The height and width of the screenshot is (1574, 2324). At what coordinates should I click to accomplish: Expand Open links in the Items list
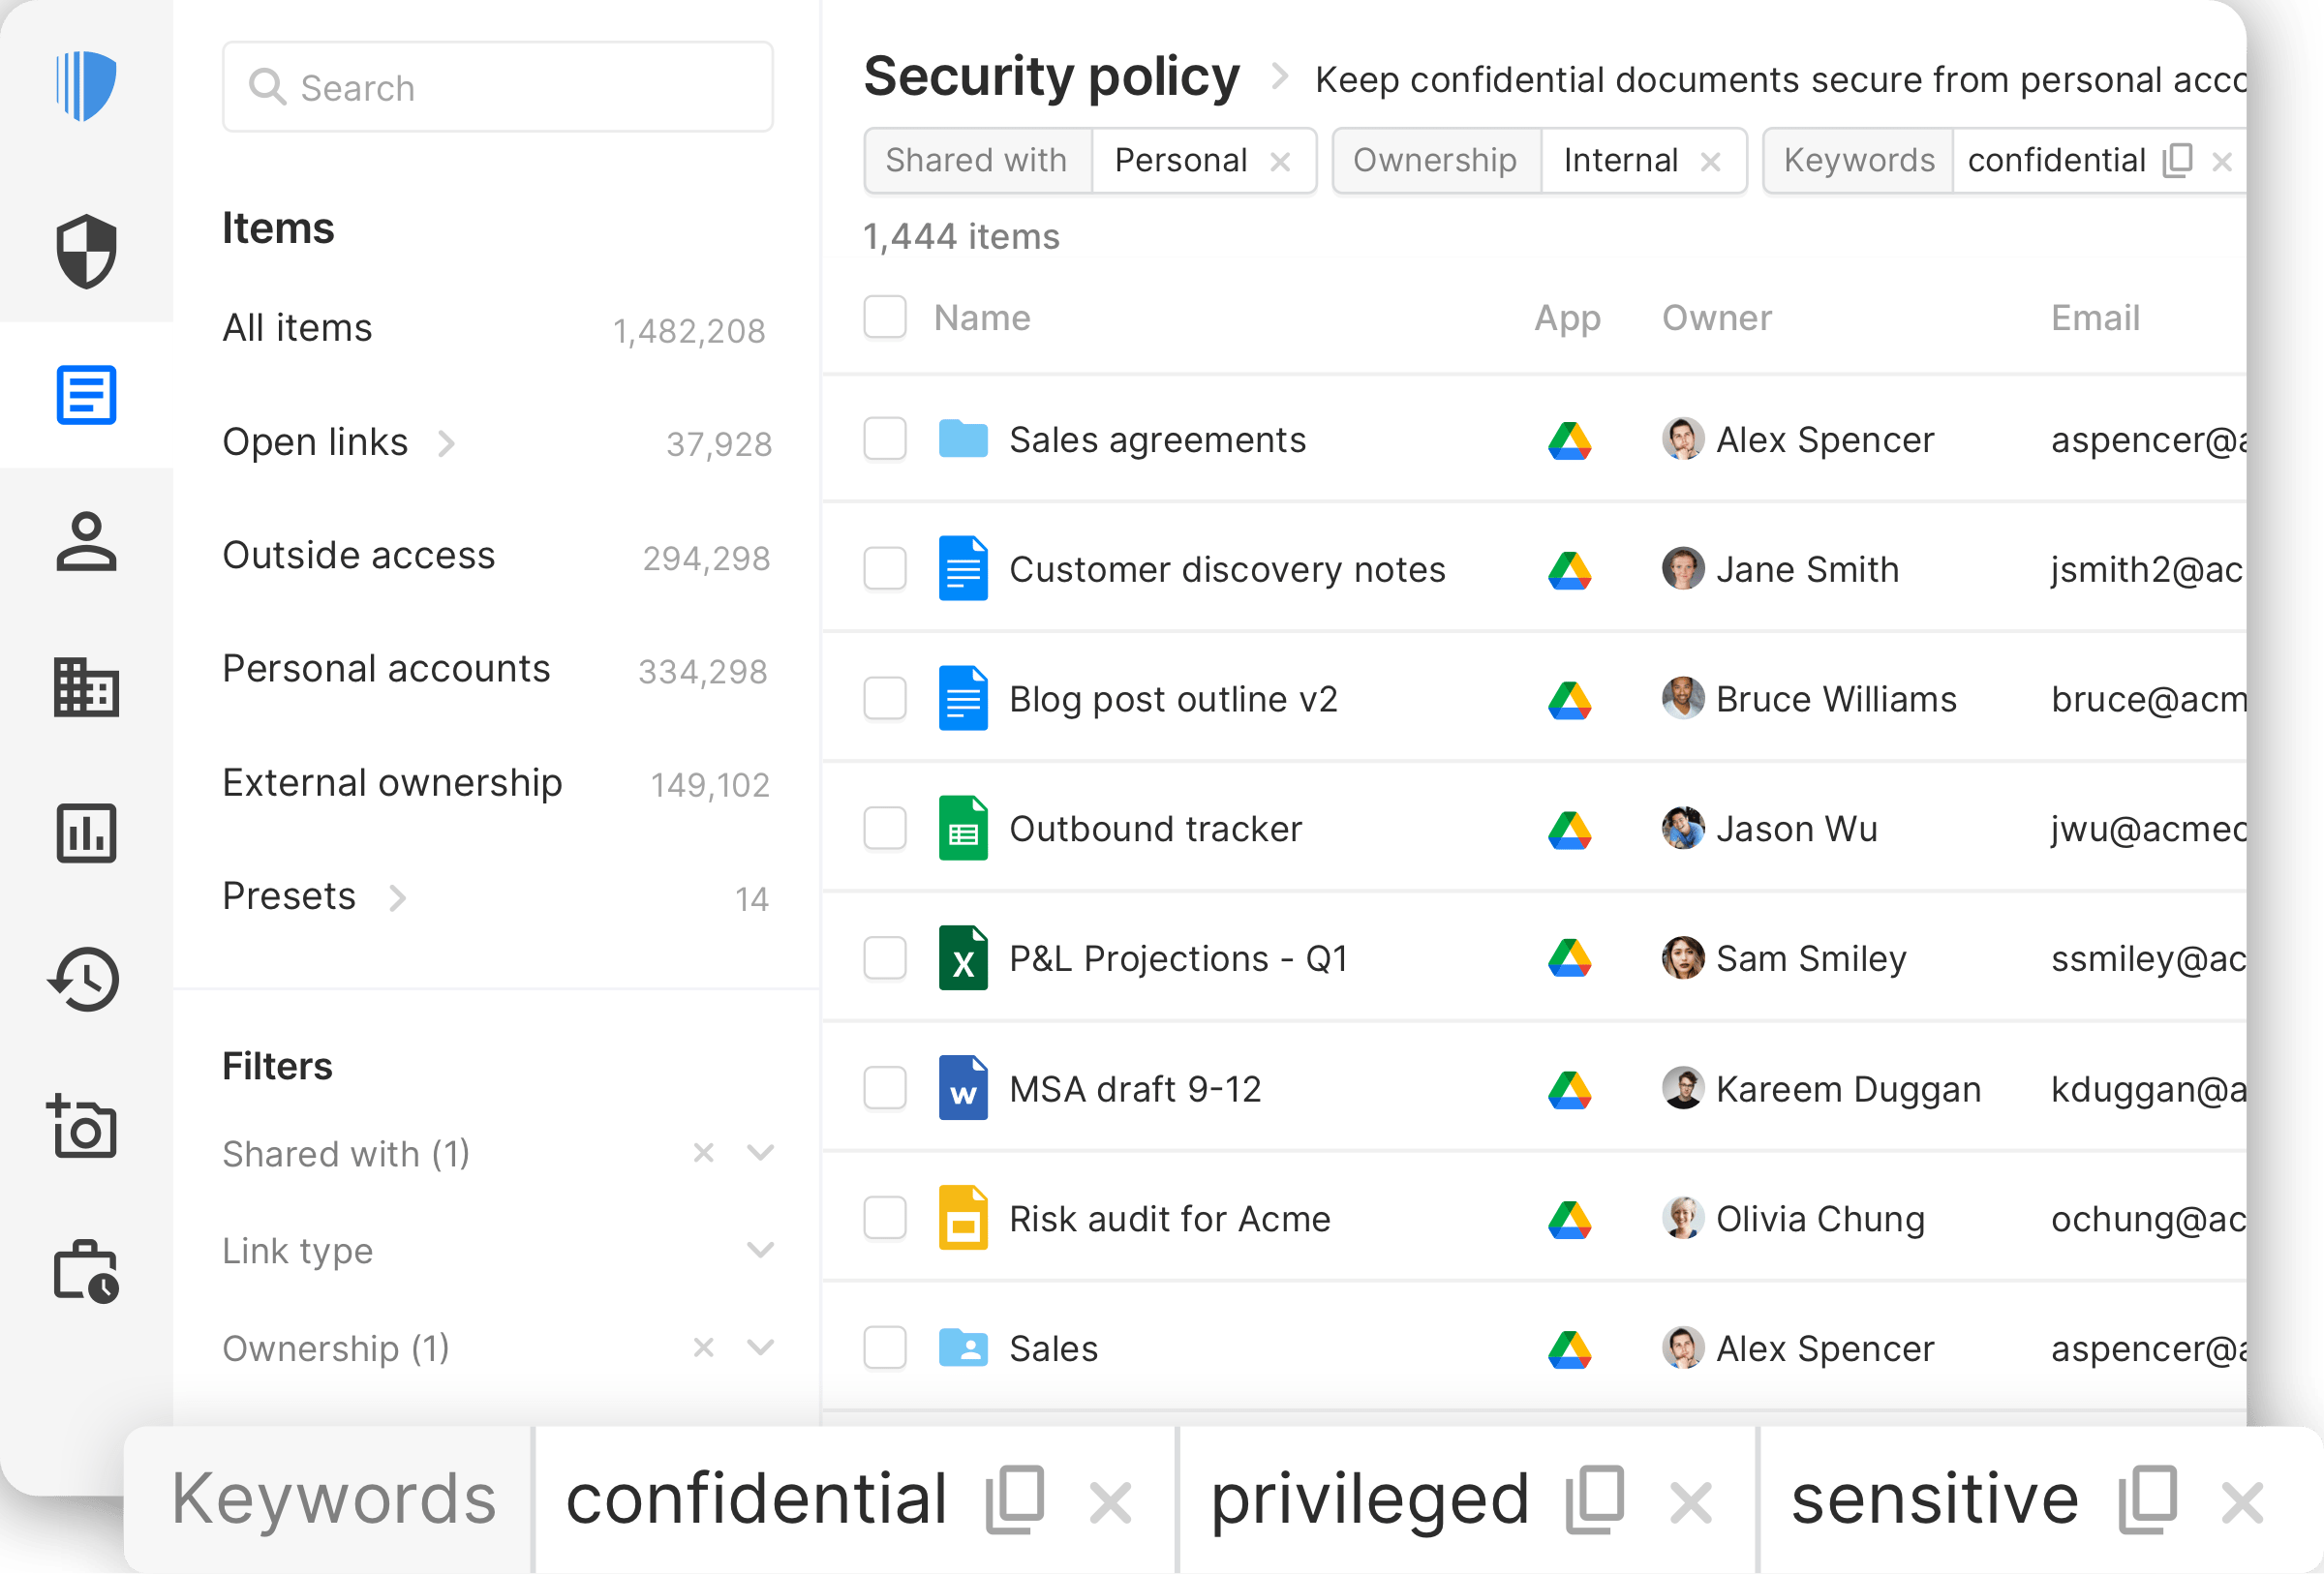(448, 442)
